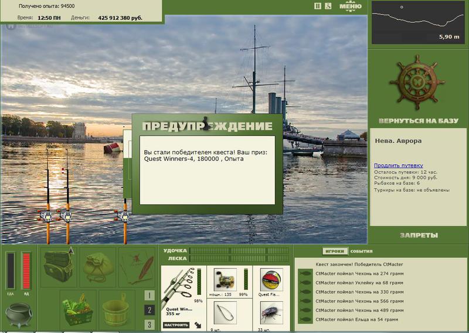Select the Quest Fis... line spool
The width and height of the screenshot is (469, 333).
(271, 280)
